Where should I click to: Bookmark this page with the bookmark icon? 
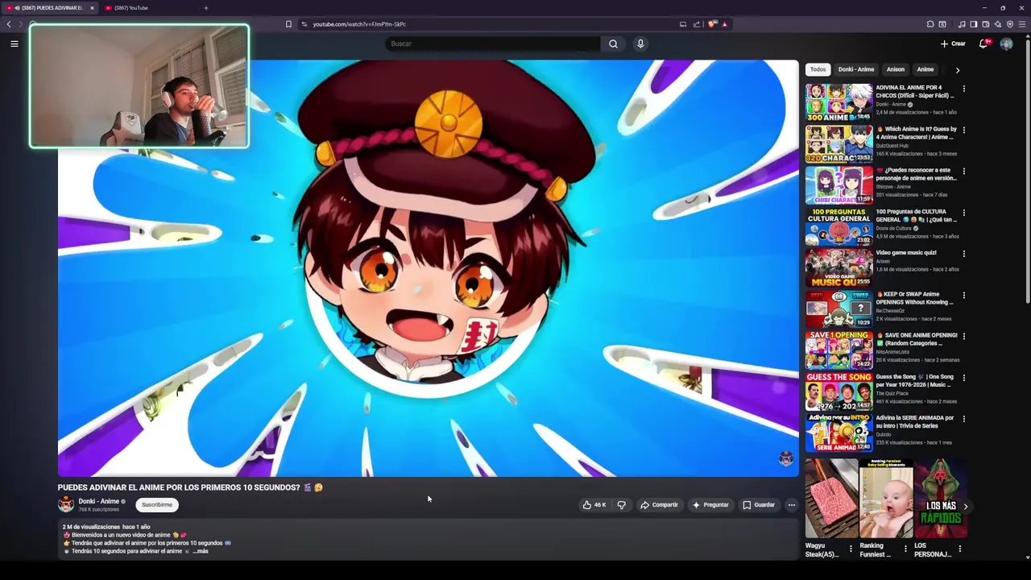(x=288, y=24)
